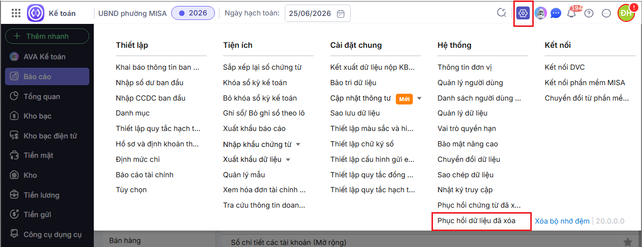
Task: Open Báo cáo tài chính in Thiết lập
Action: (x=145, y=175)
